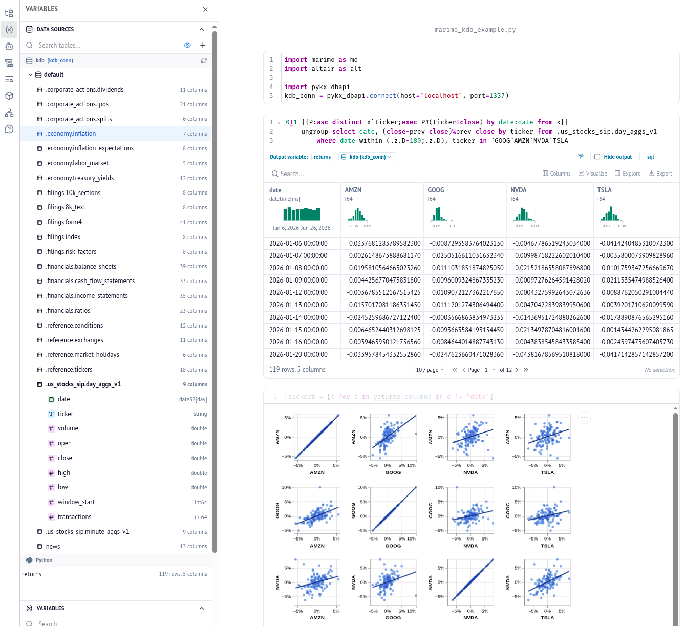Screen dimensions: 685x626
Task: Collapse the default schema tree node
Action: (30, 75)
